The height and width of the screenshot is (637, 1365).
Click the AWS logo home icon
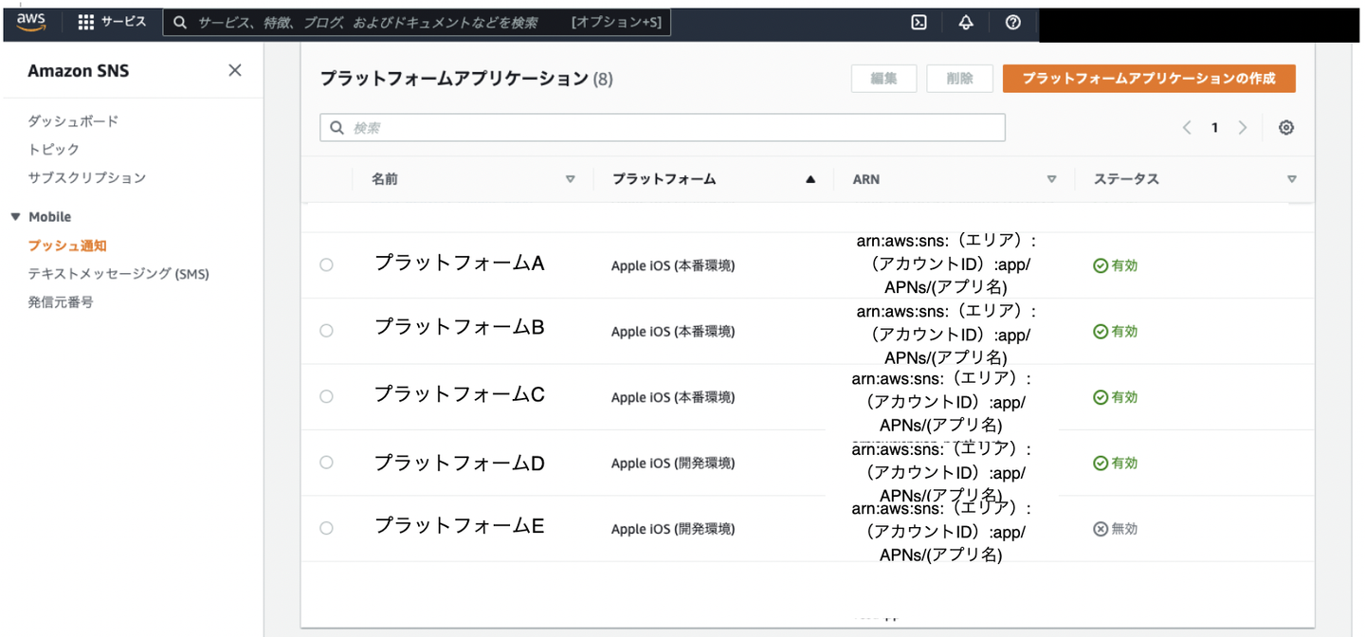[31, 22]
